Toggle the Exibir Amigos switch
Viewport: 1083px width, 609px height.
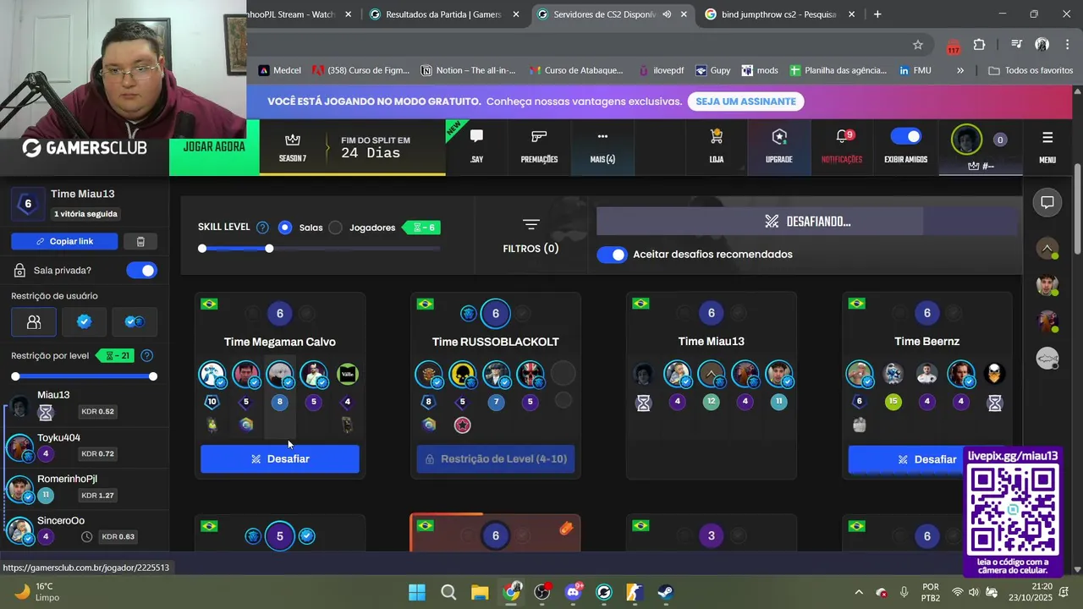click(x=906, y=136)
